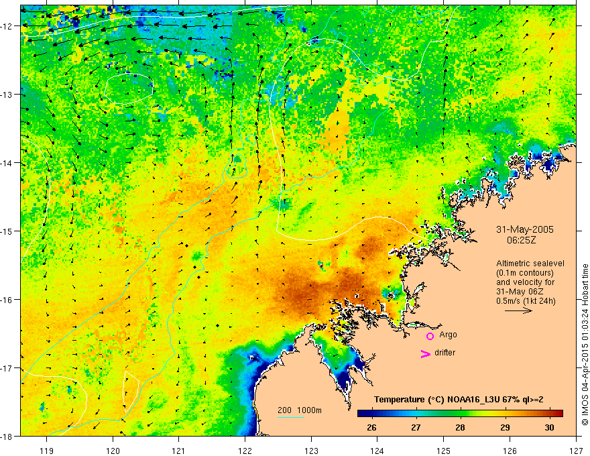
Task: Click the colorbar tick label 28
Action: click(x=460, y=427)
